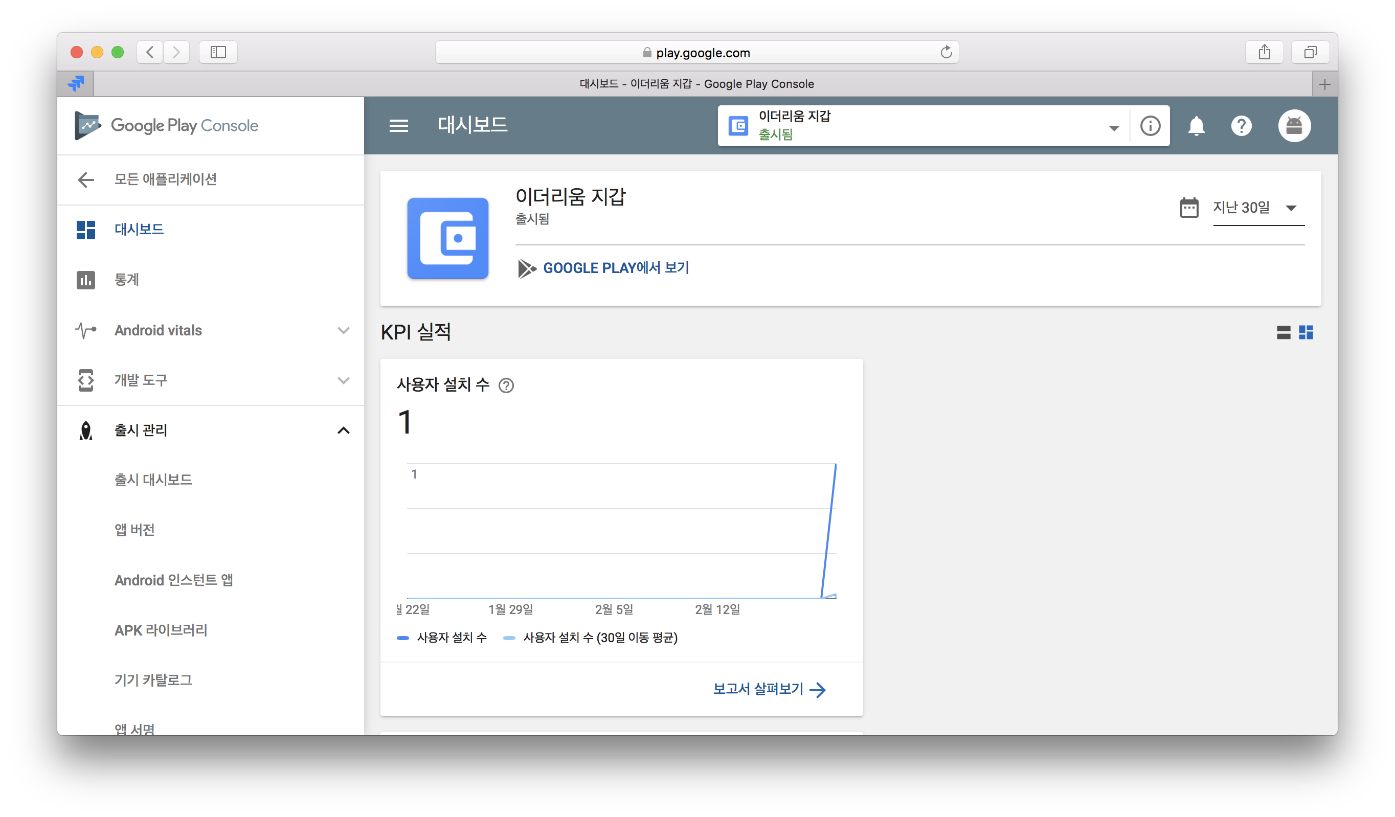Click the Android account avatar
The height and width of the screenshot is (817, 1395).
(1294, 126)
